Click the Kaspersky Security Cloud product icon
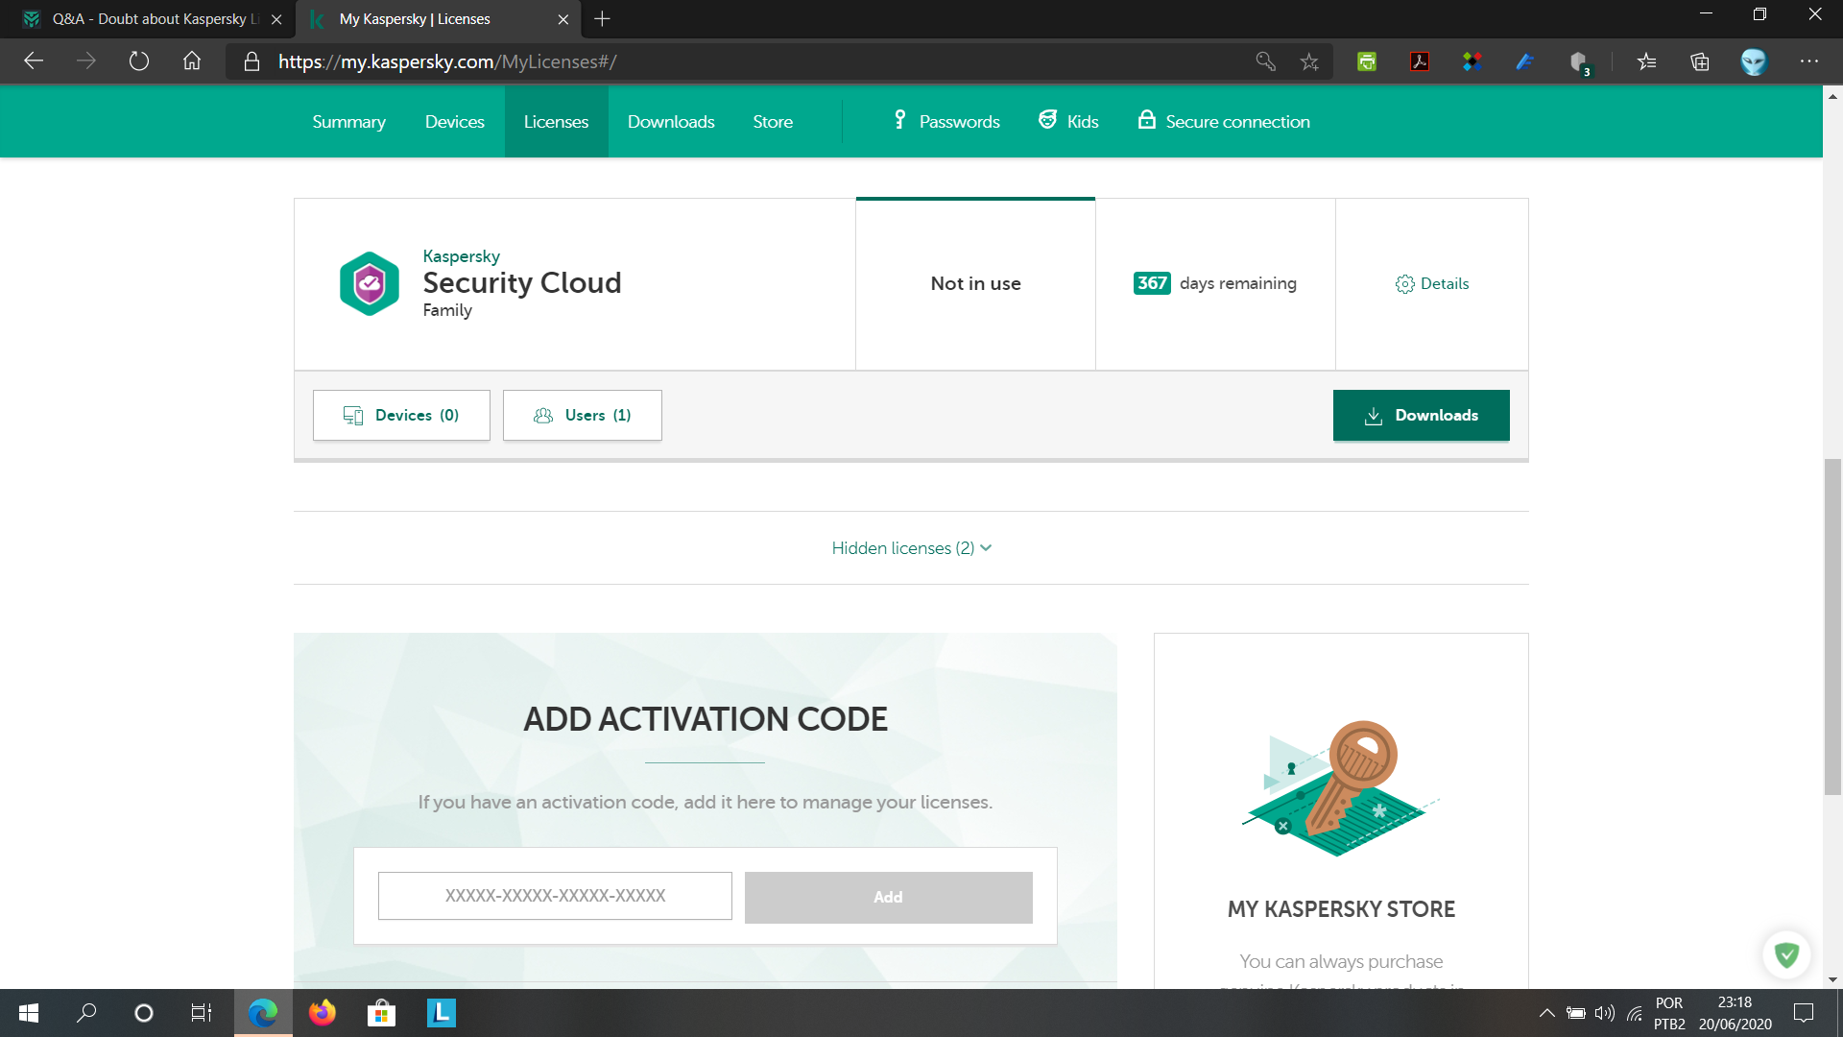The height and width of the screenshot is (1037, 1843). click(x=369, y=283)
